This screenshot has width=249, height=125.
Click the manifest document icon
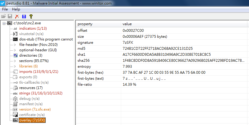pos(15,104)
